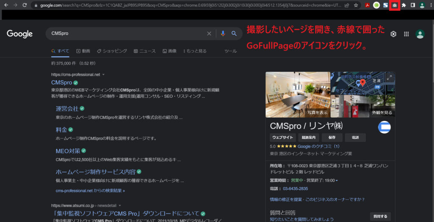Click the 経路案内 directions button
This screenshot has height=222, width=434.
point(309,138)
